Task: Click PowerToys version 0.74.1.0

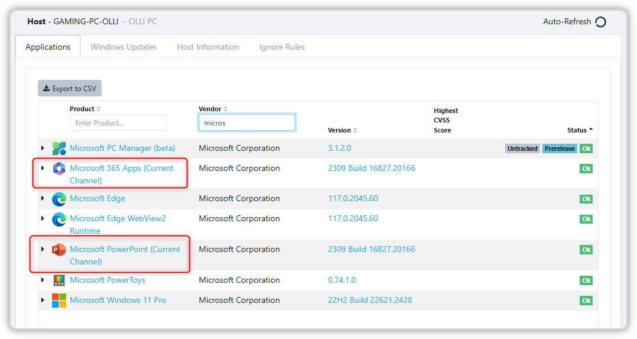Action: 342,280
